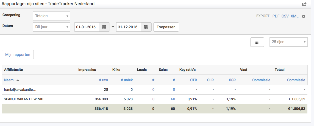This screenshot has height=126, width=314.
Task: Export report as XML
Action: click(294, 16)
